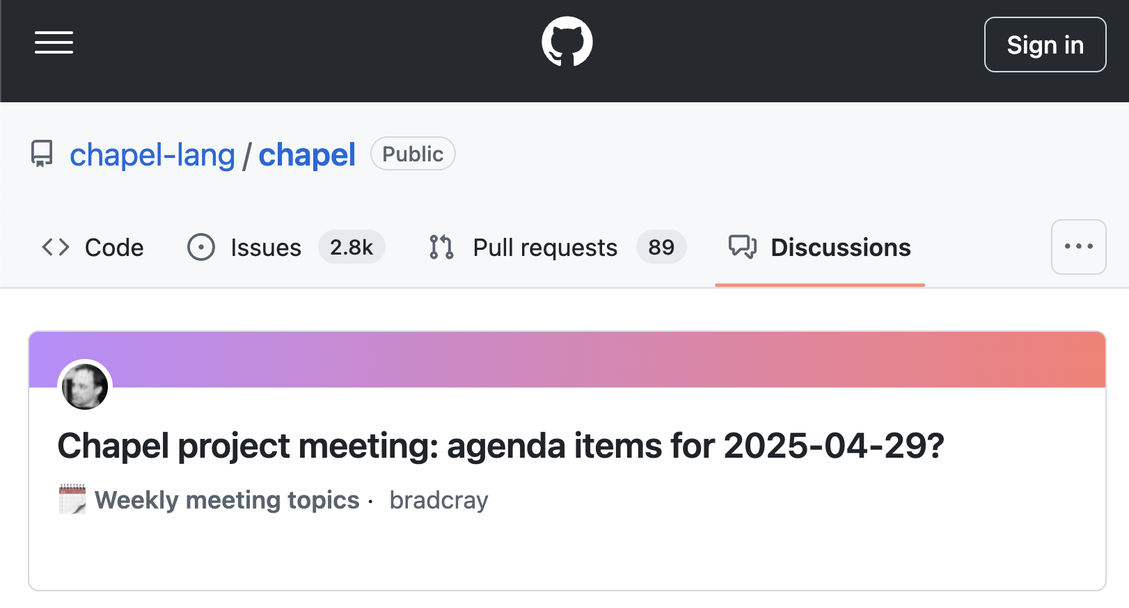Expand the three-dot more tabs menu
This screenshot has height=608, width=1129.
point(1079,247)
